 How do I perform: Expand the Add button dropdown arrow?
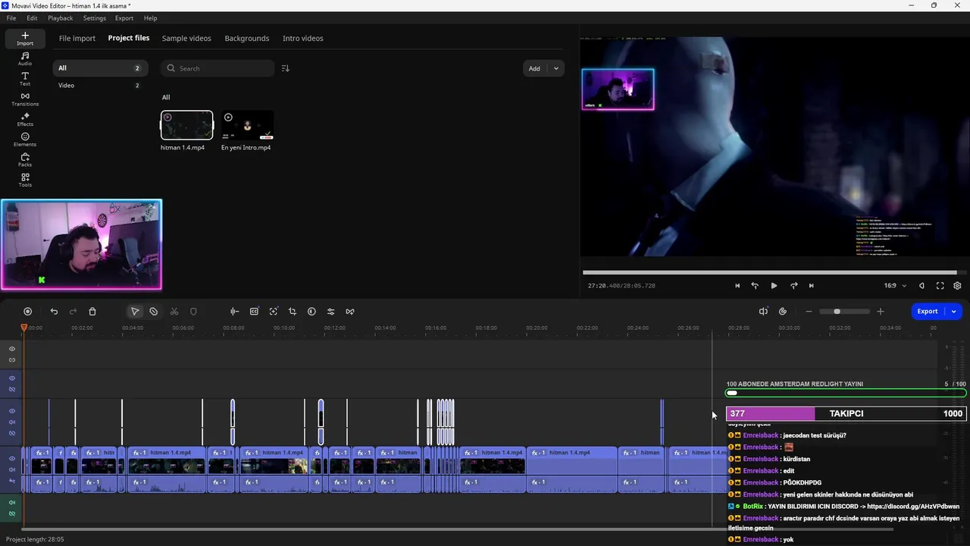[x=555, y=68]
